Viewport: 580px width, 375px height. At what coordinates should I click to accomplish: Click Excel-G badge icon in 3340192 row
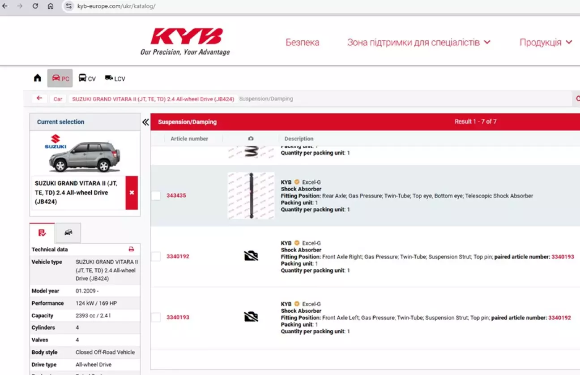pos(297,243)
